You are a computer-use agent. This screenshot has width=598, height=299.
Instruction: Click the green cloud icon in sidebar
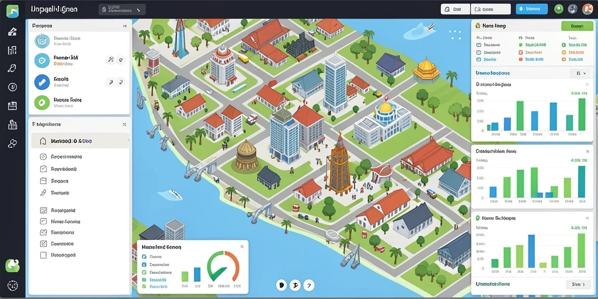[13, 266]
